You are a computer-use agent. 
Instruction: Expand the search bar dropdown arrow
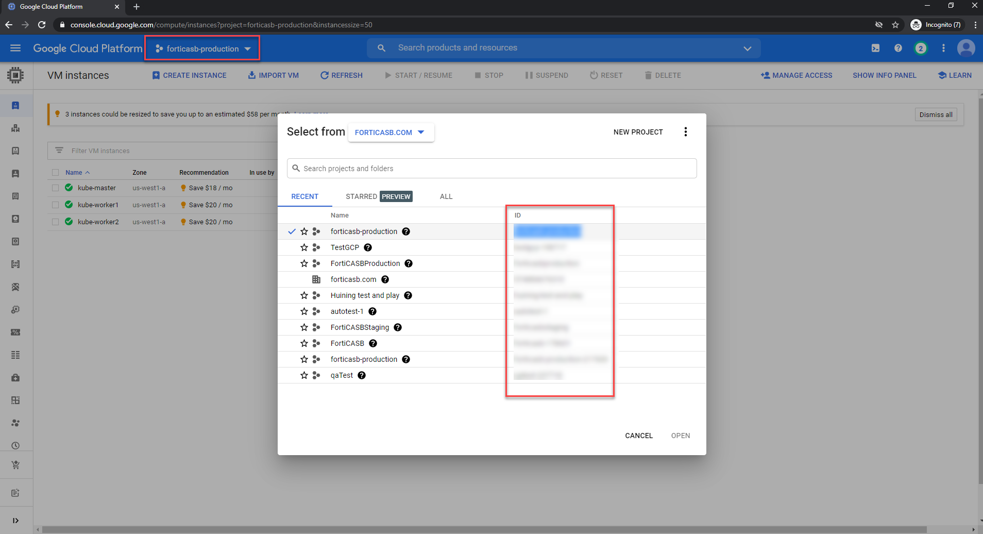coord(747,48)
